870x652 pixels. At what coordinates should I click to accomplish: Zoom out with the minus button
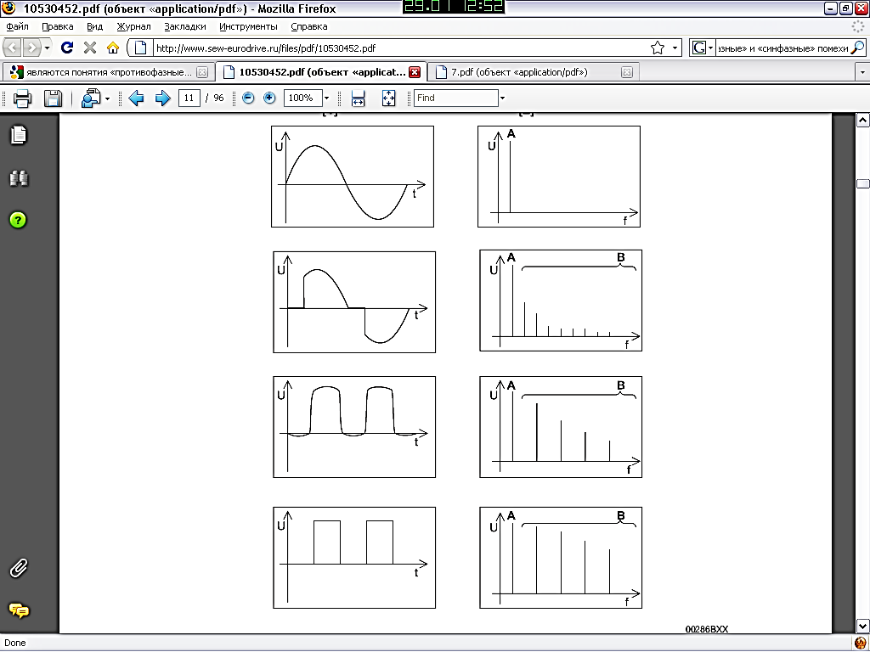[x=248, y=98]
